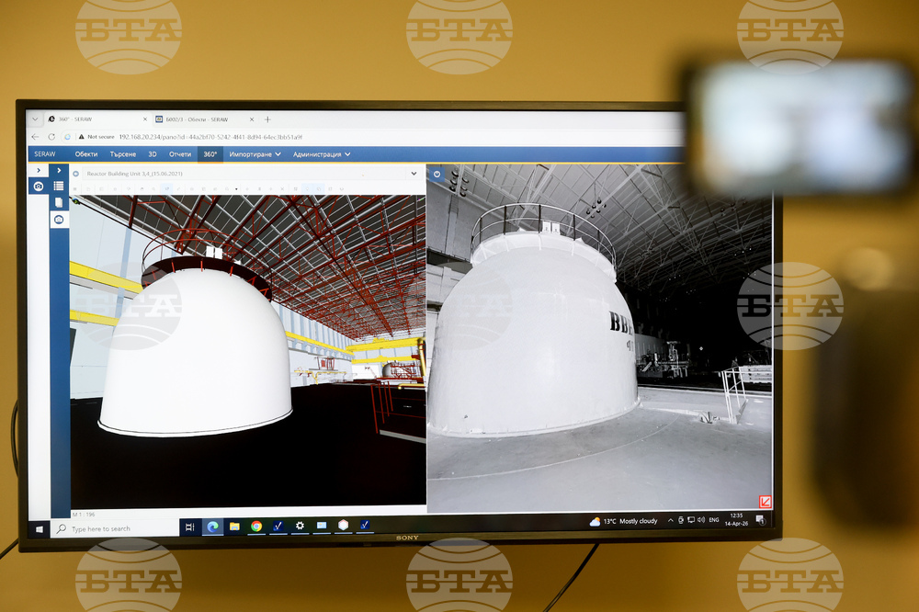Open Microsoft Edge from the taskbar
This screenshot has width=919, height=612.
[x=213, y=527]
